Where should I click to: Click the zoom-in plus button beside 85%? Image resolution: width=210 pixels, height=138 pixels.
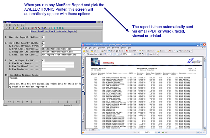pyautogui.click(x=135, y=54)
